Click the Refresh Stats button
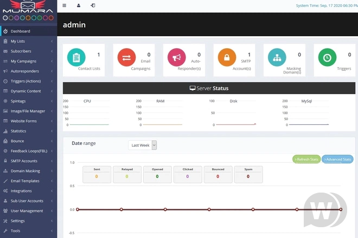 click(306, 159)
